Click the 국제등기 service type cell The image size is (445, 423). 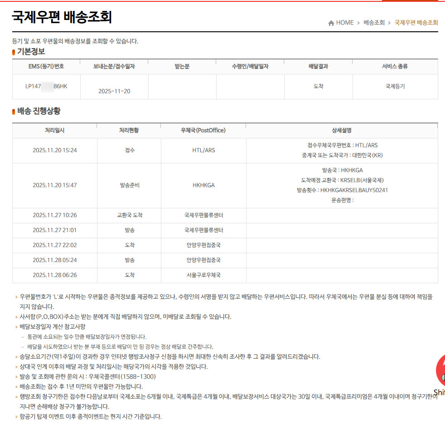coord(395,86)
